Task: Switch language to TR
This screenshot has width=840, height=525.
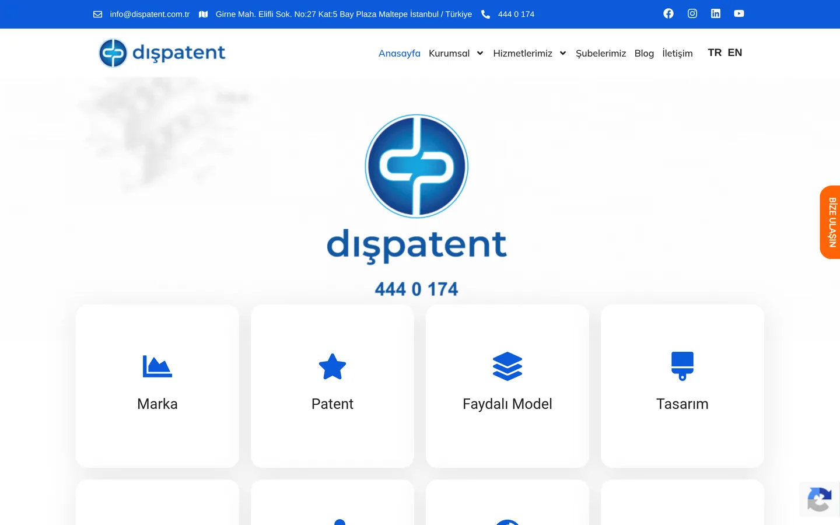Action: (x=715, y=52)
